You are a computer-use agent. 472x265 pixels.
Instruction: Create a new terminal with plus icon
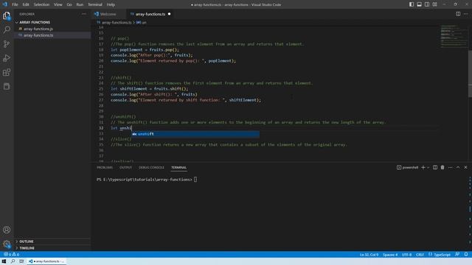423,167
